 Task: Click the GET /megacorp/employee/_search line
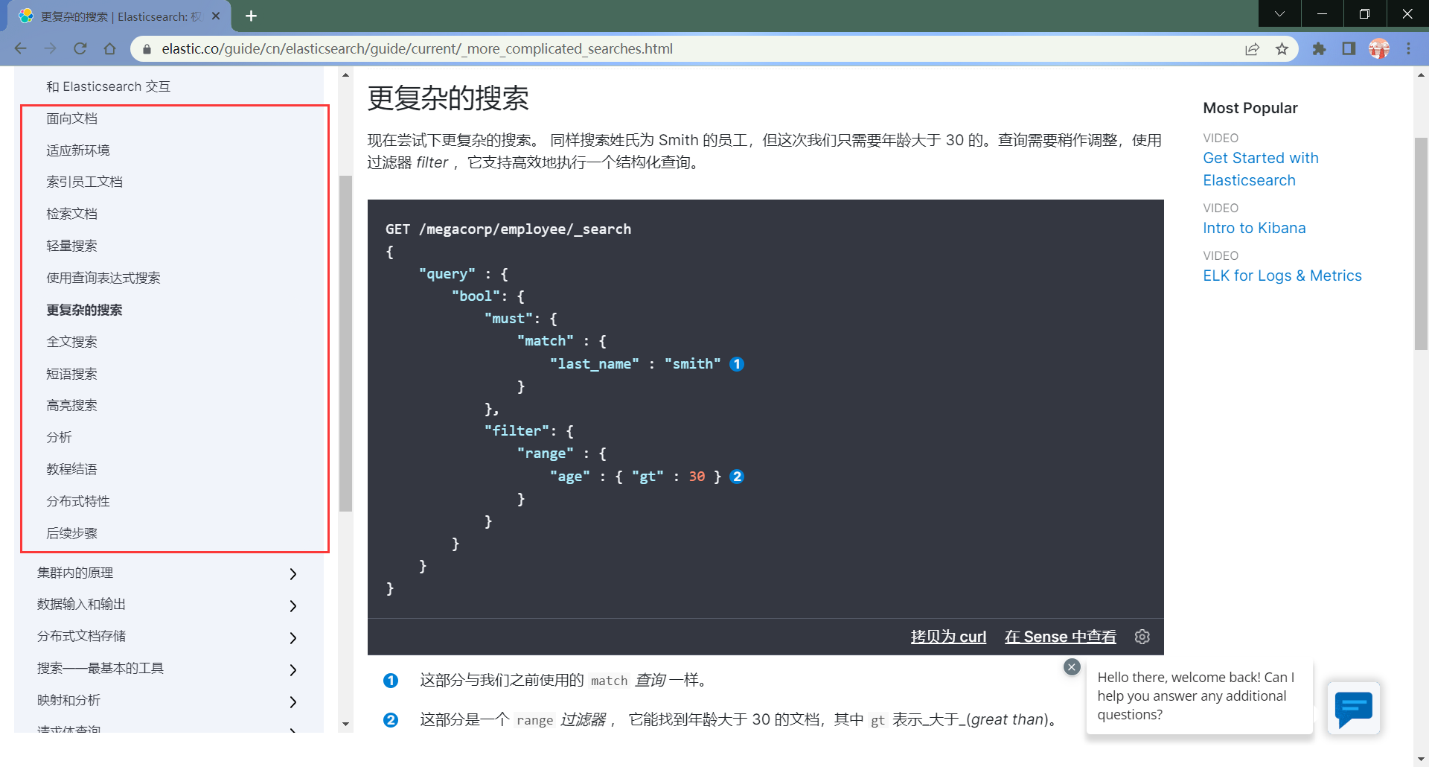(x=508, y=229)
